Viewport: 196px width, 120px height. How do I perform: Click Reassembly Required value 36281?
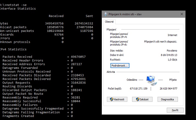coord(75,97)
